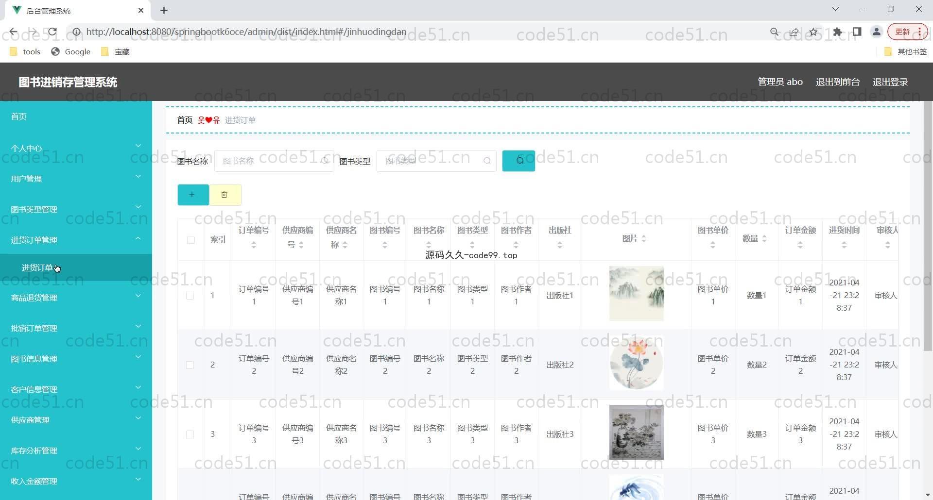Click 出版社3 cell in row 3

click(x=560, y=434)
